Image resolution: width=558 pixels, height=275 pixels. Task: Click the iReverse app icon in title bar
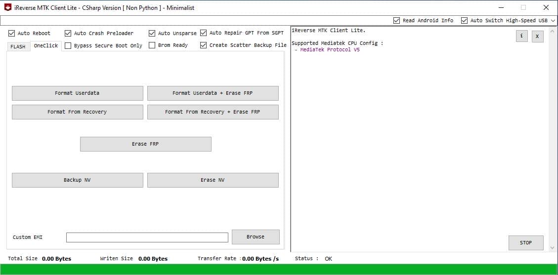click(x=8, y=7)
